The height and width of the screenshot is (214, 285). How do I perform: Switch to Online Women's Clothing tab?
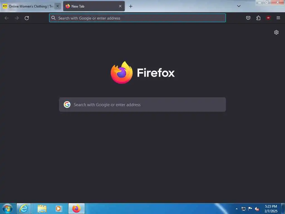pos(31,6)
